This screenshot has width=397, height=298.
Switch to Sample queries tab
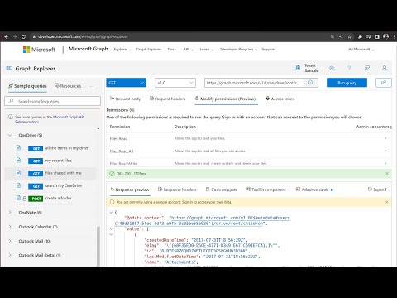coord(27,86)
